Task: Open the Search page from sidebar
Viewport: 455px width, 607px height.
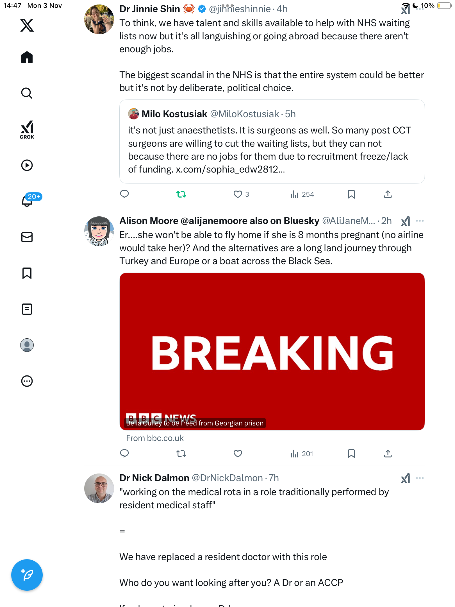Action: (27, 93)
